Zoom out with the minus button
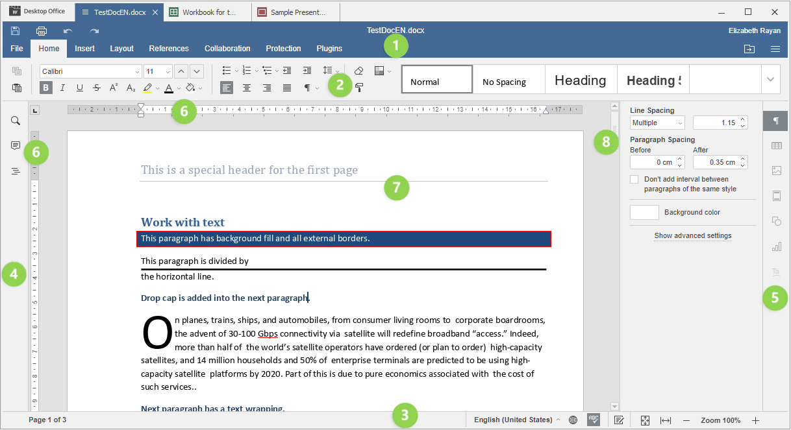This screenshot has width=791, height=430. click(686, 420)
